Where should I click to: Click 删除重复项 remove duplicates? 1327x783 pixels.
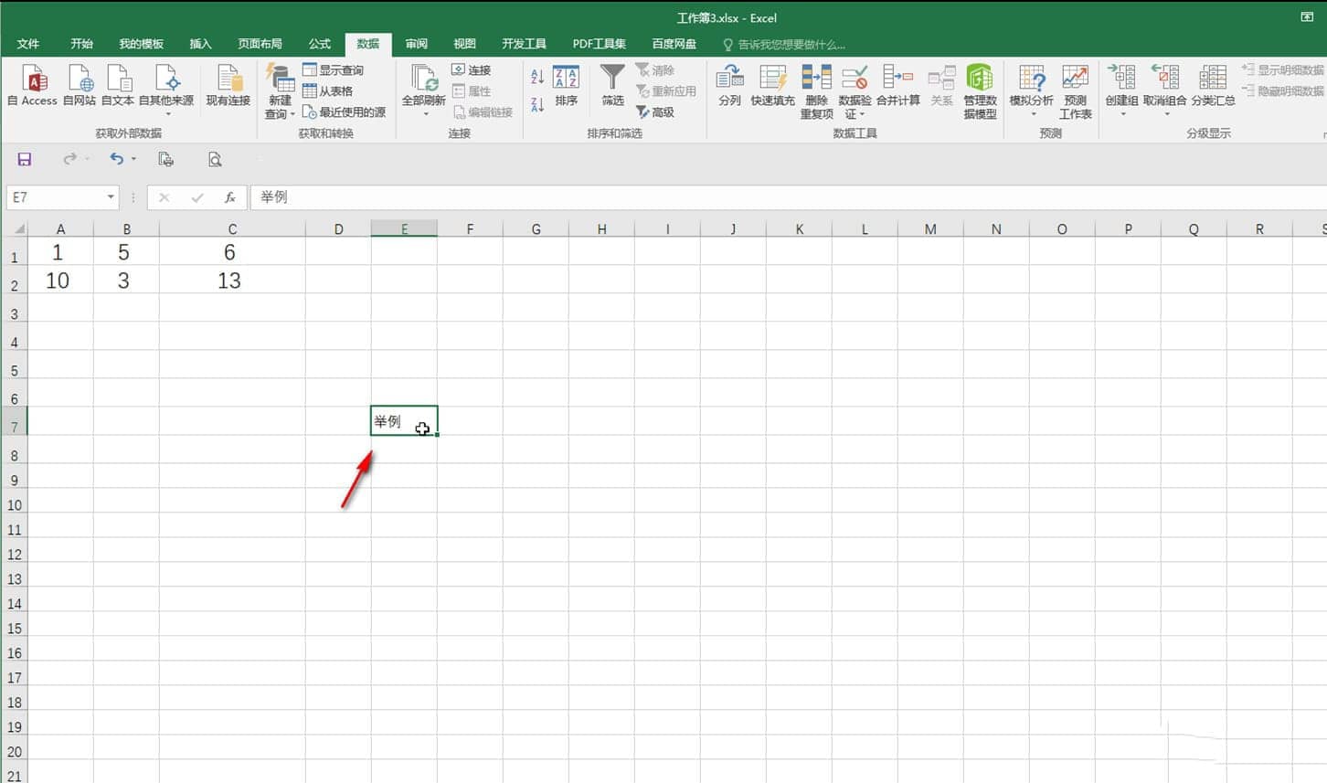[816, 91]
